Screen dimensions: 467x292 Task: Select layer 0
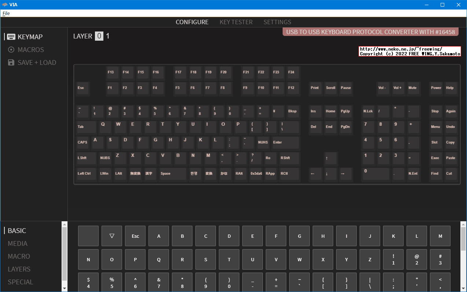[99, 36]
